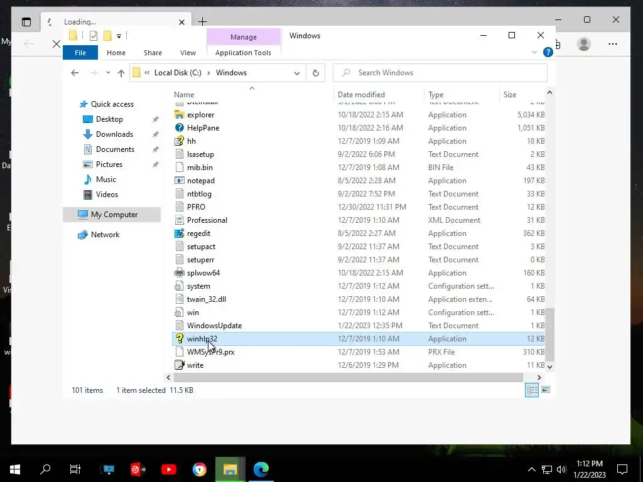Open the recent locations dropdown arrow

[108, 73]
